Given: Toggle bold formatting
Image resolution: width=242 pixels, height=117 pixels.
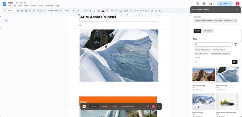Looking at the screenshot, I should point(91,11).
